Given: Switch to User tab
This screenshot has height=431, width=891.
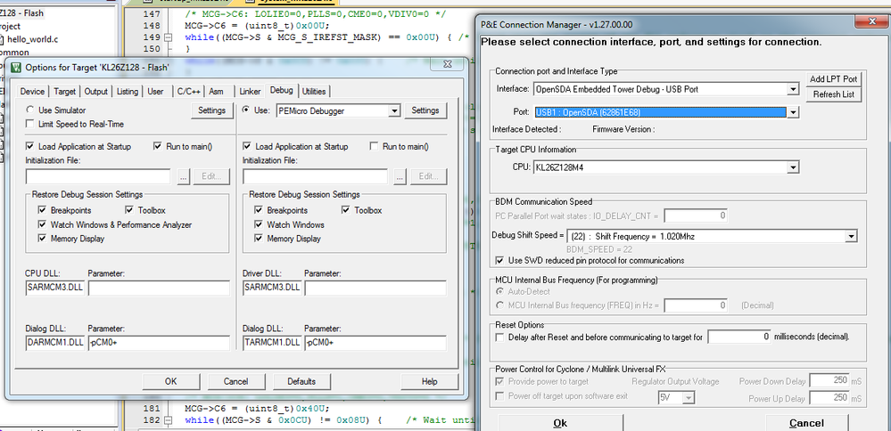Looking at the screenshot, I should (x=156, y=92).
